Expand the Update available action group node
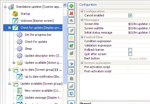 coord(14,63)
